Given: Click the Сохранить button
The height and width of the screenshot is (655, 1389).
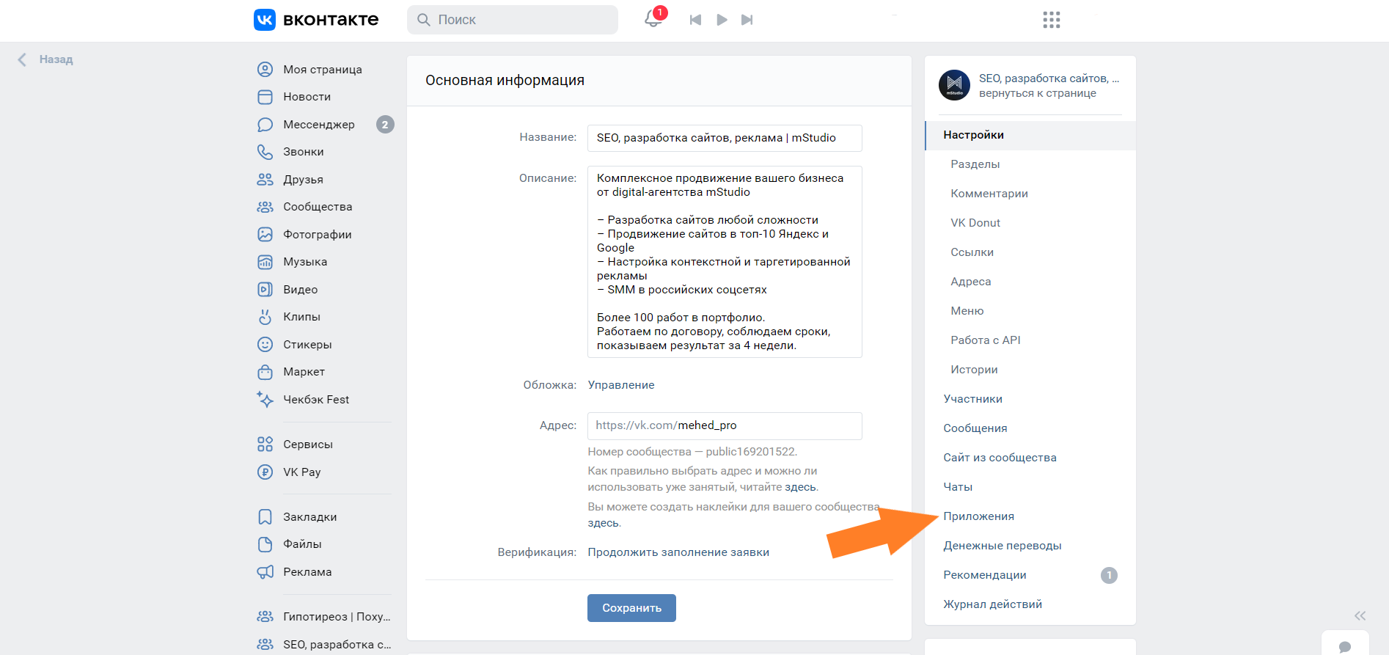Looking at the screenshot, I should (x=631, y=608).
